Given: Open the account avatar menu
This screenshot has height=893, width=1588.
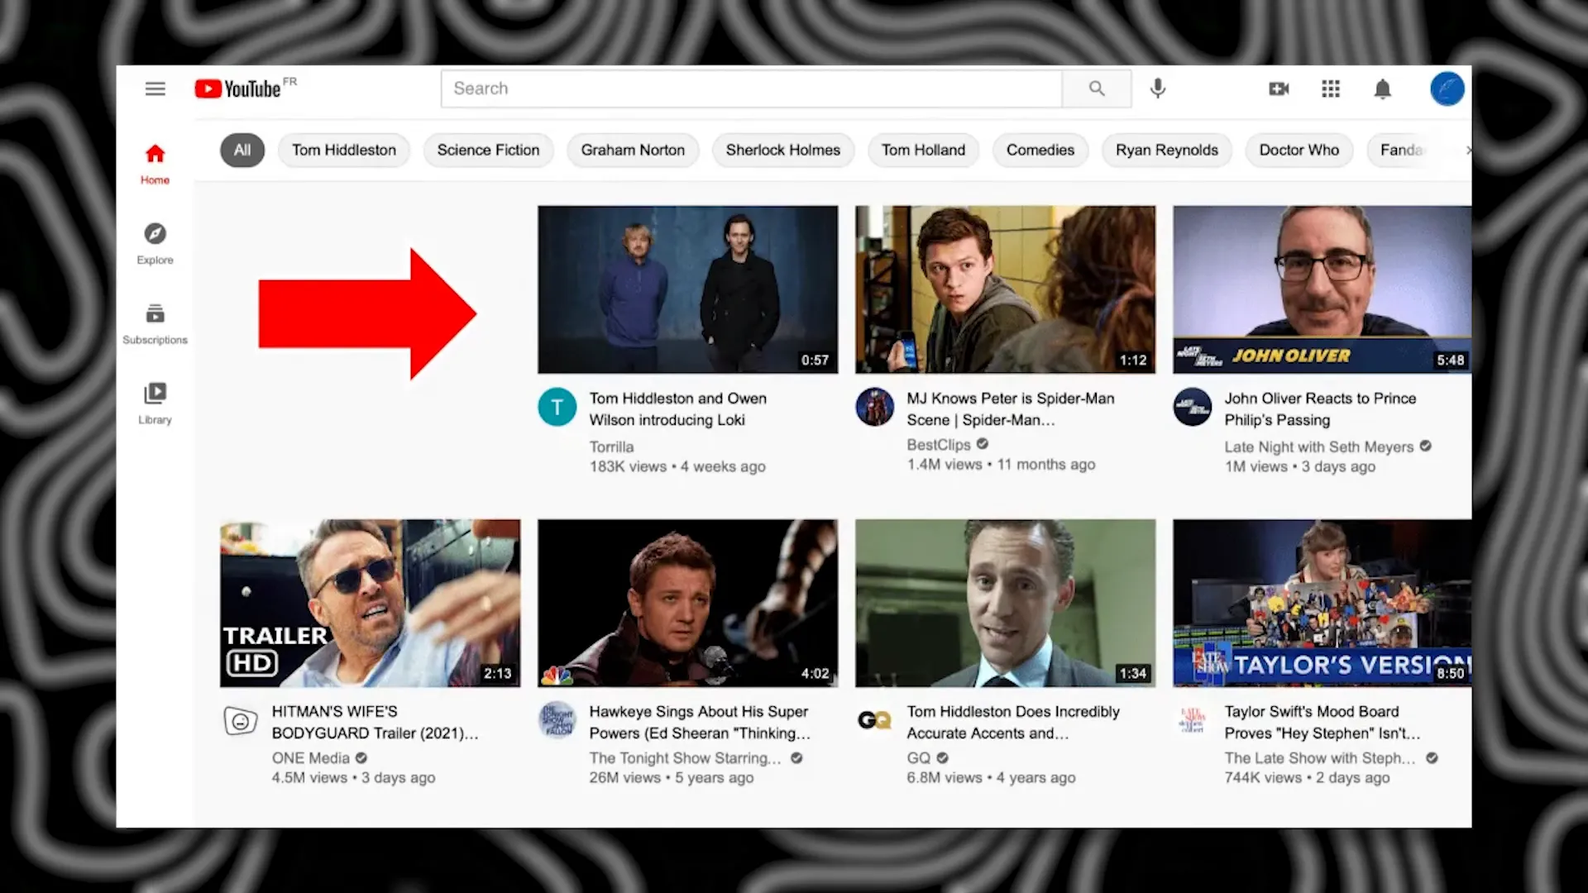Looking at the screenshot, I should pyautogui.click(x=1447, y=88).
